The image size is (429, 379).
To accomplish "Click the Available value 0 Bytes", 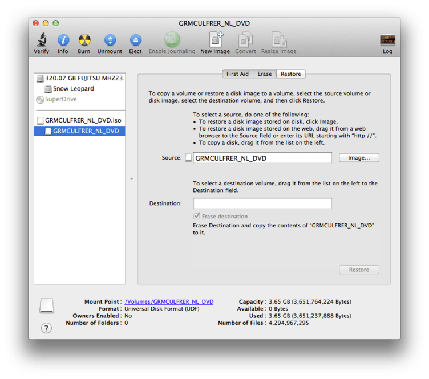I will coord(278,309).
